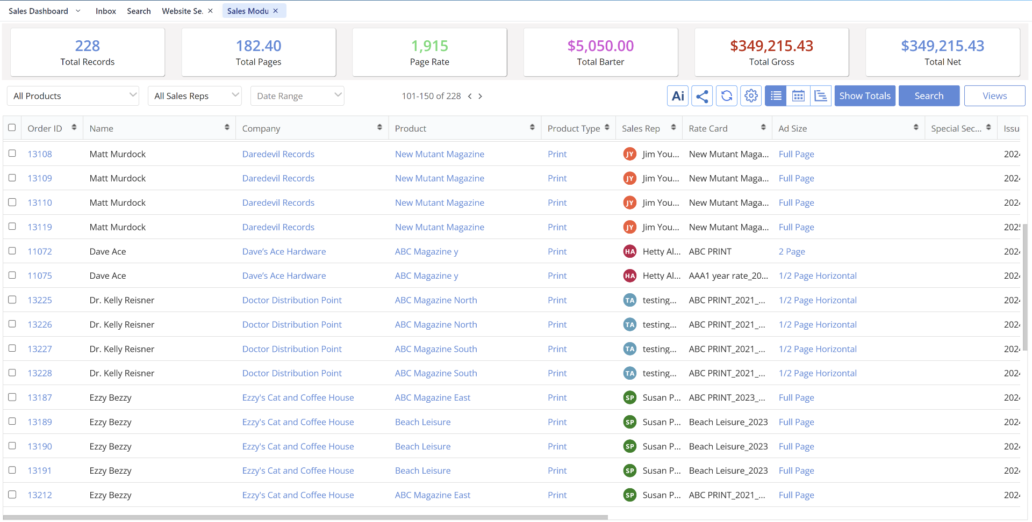Check the box for order 13212
Viewport: 1032px width, 522px height.
click(12, 494)
